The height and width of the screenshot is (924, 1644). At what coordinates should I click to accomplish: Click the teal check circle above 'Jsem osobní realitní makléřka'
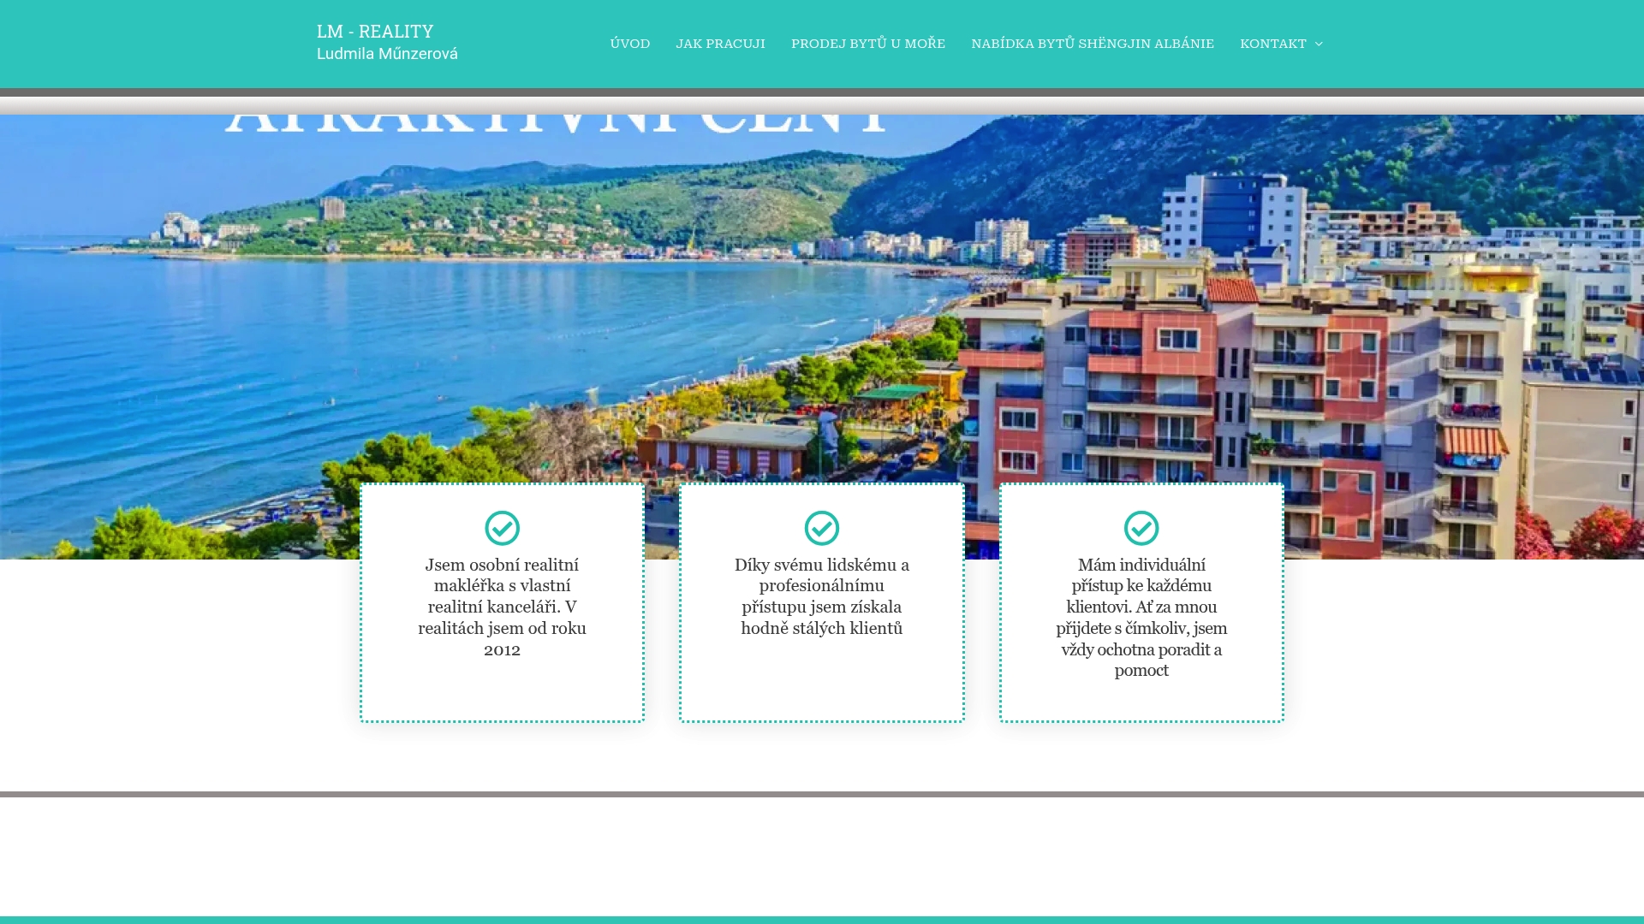502,528
